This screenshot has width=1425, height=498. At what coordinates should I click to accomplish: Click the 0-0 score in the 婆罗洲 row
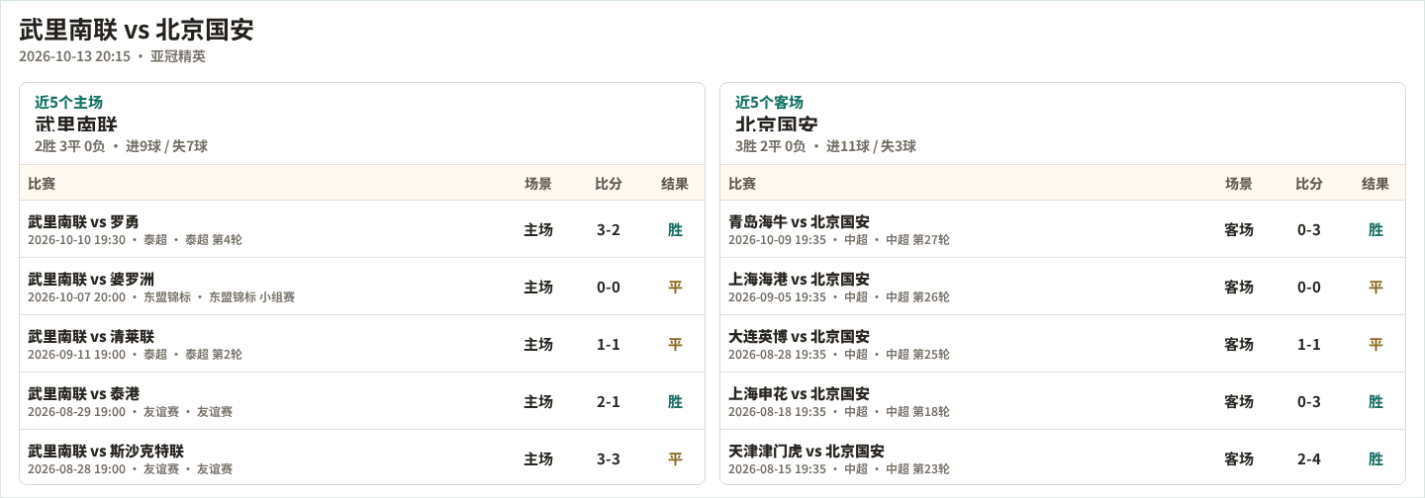pyautogui.click(x=609, y=287)
